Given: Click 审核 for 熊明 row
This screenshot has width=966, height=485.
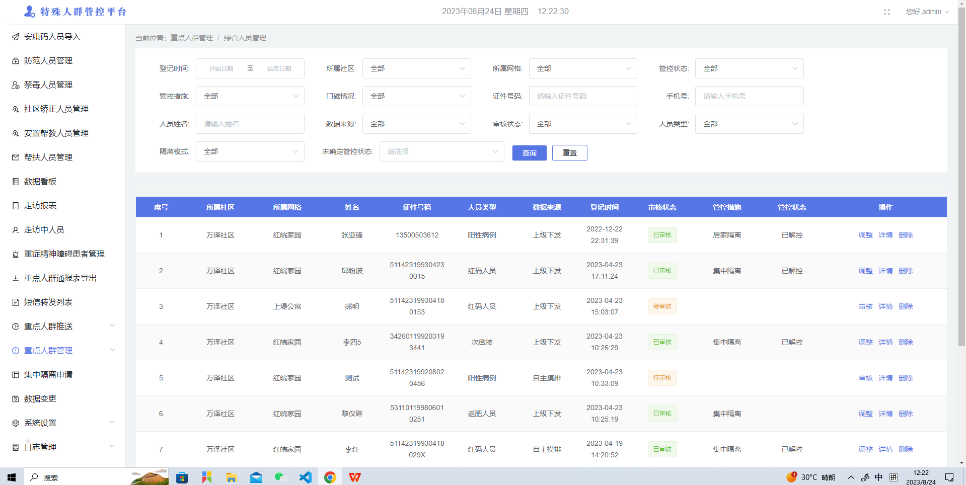Looking at the screenshot, I should coord(865,306).
